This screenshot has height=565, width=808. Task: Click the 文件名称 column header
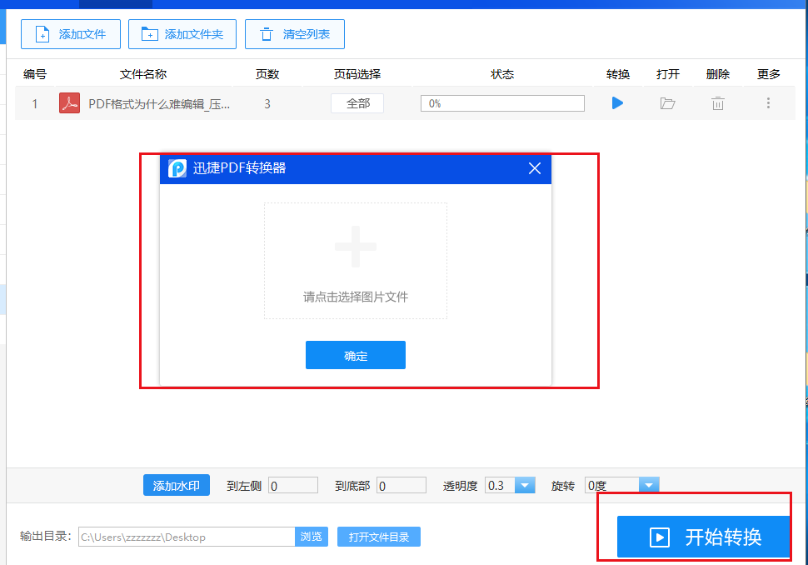[x=143, y=74]
